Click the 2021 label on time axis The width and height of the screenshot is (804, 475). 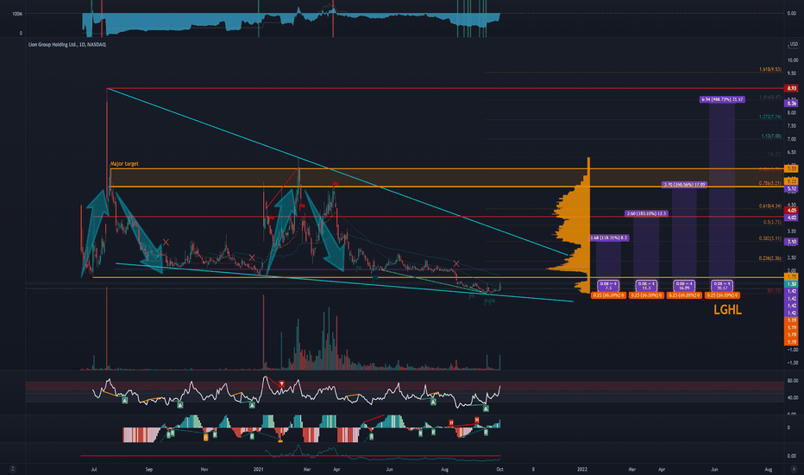[259, 469]
